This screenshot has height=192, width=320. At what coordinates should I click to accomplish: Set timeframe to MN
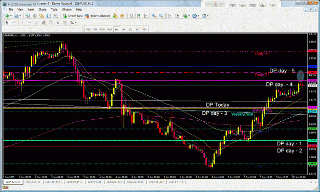point(144,29)
